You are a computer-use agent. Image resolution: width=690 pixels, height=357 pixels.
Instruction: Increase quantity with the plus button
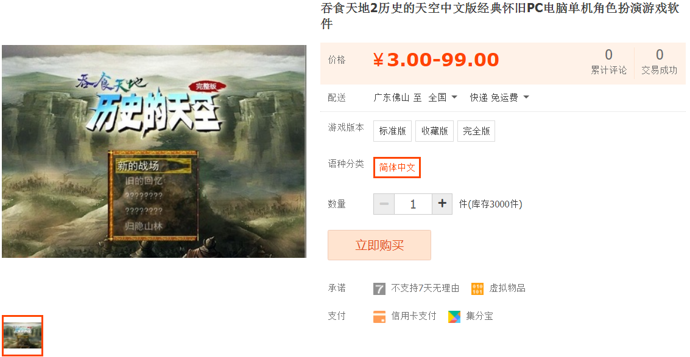[x=442, y=204]
